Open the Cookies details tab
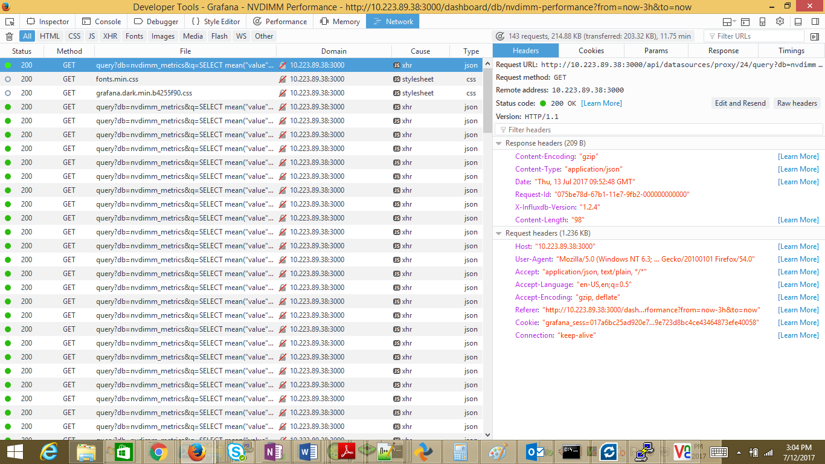The height and width of the screenshot is (464, 825). 591,51
